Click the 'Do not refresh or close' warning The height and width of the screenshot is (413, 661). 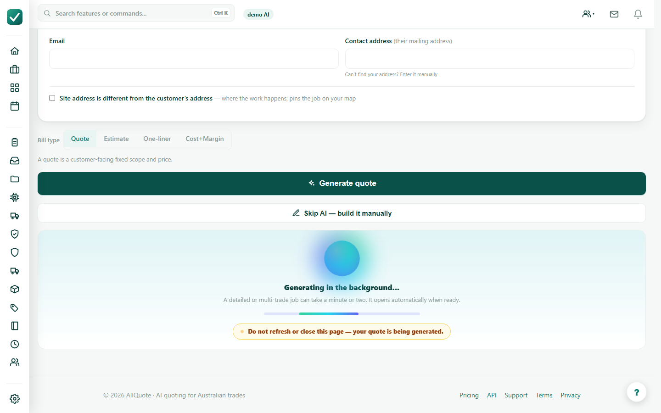[x=342, y=331]
